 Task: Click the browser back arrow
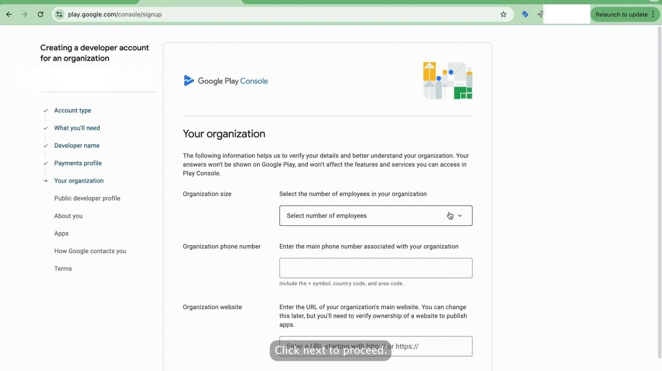(x=9, y=14)
